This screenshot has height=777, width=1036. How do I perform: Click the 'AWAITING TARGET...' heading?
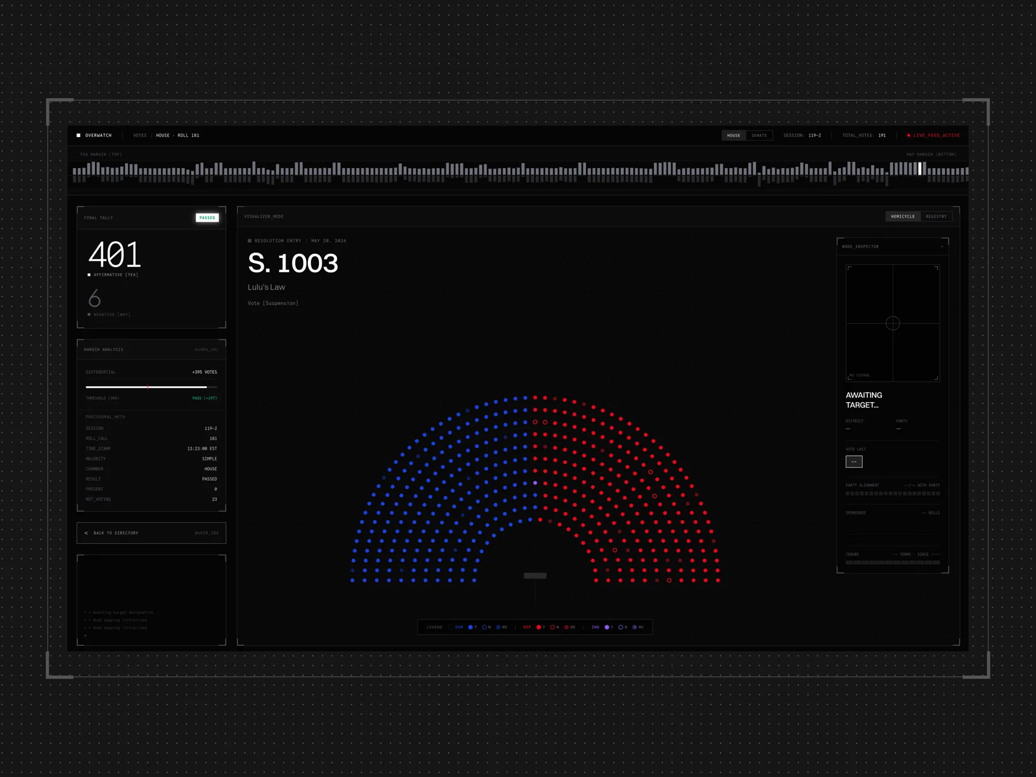[x=864, y=400]
